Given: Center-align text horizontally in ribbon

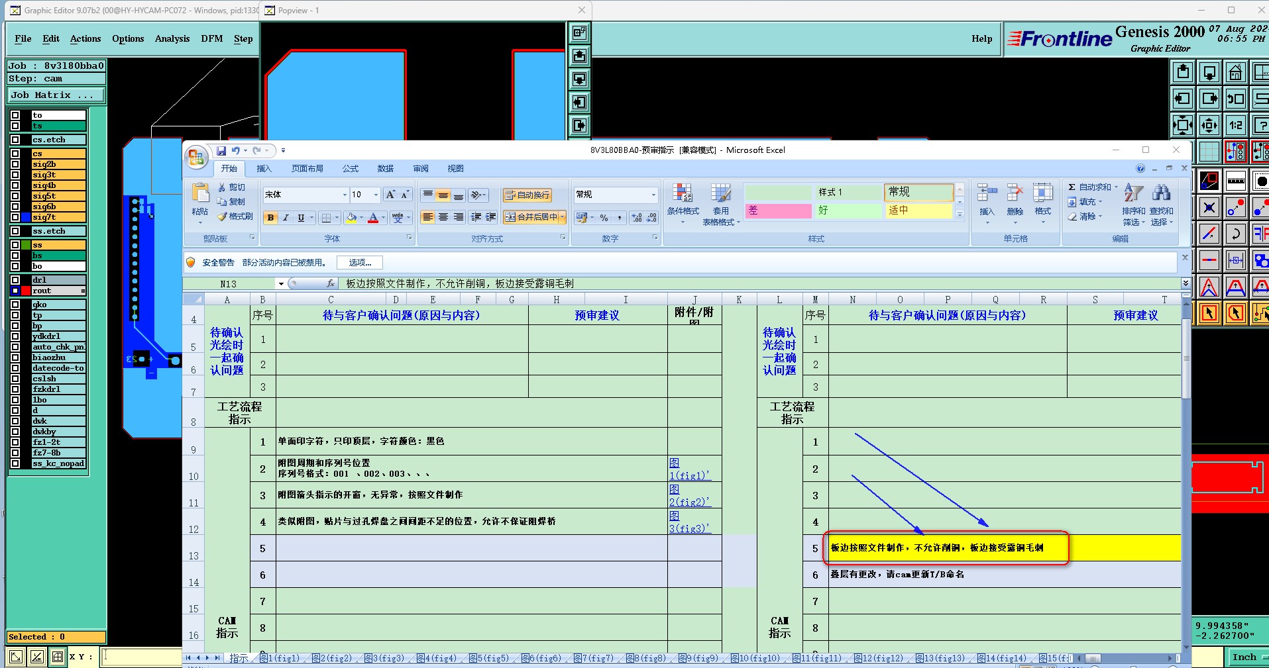Looking at the screenshot, I should tap(443, 217).
